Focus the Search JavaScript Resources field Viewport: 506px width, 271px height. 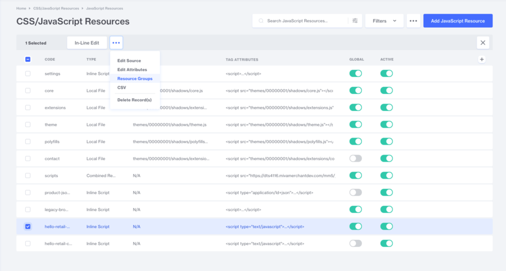[303, 21]
